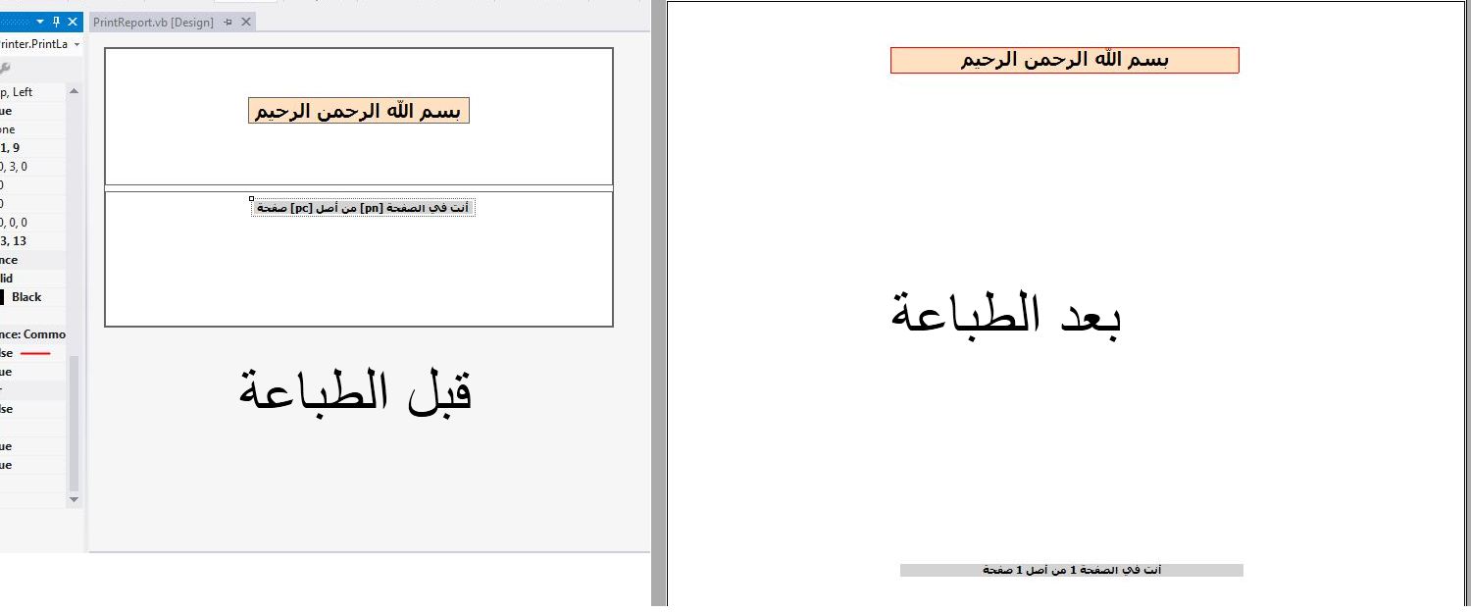This screenshot has height=612, width=1471.
Task: Click the False value underlined in red
Action: click(x=7, y=353)
